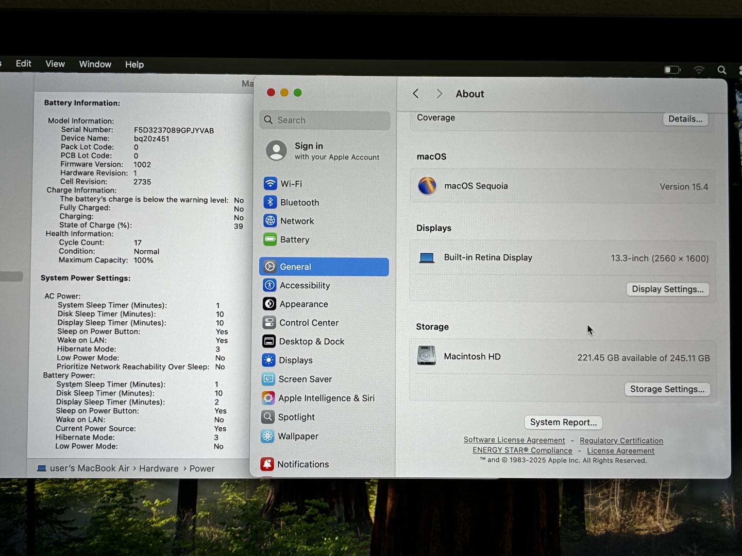Open the Help menu
The width and height of the screenshot is (742, 556).
[134, 64]
